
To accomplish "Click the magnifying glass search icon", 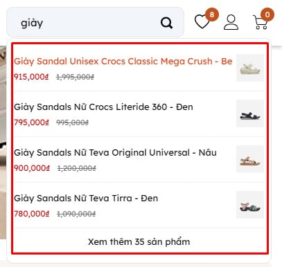I will [166, 23].
